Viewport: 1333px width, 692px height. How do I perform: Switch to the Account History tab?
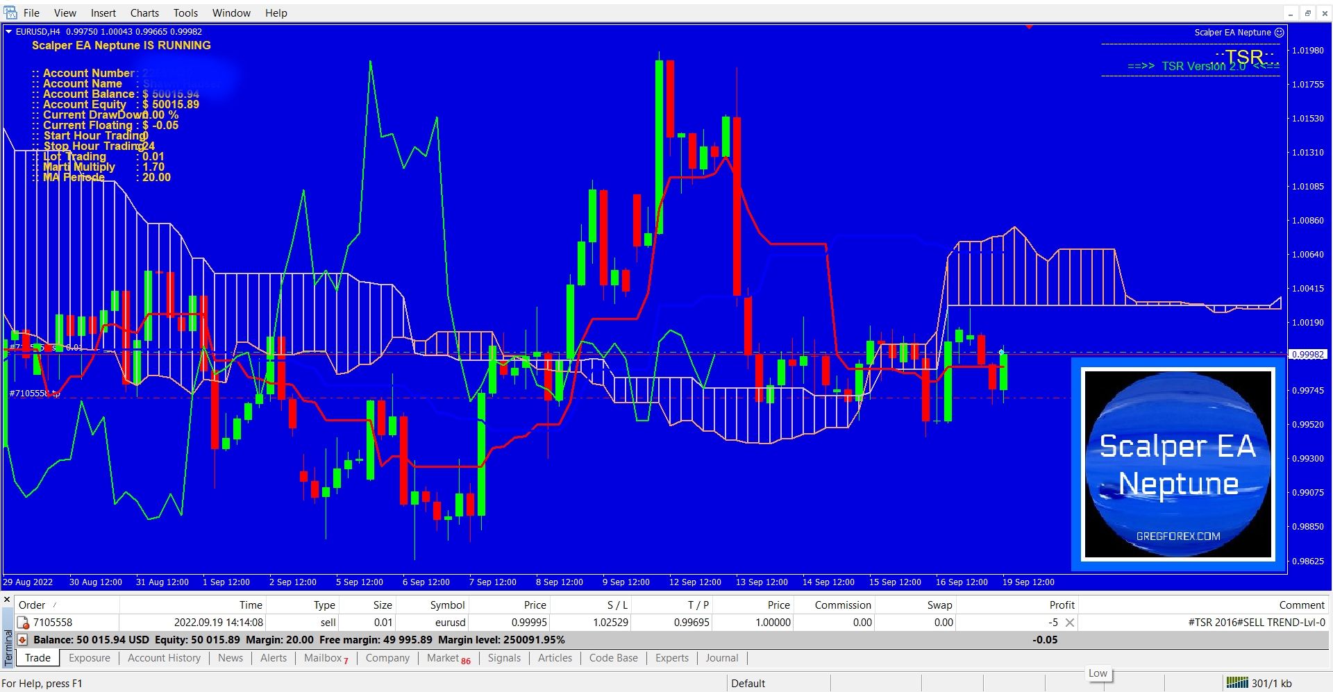(x=164, y=658)
